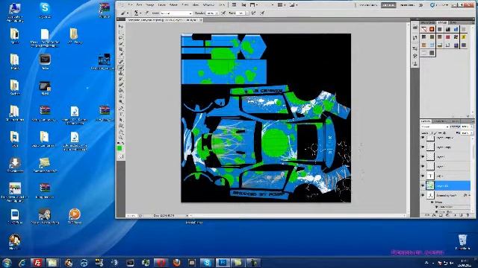Select the Move tool in Photoshop toolbox

[x=121, y=27]
